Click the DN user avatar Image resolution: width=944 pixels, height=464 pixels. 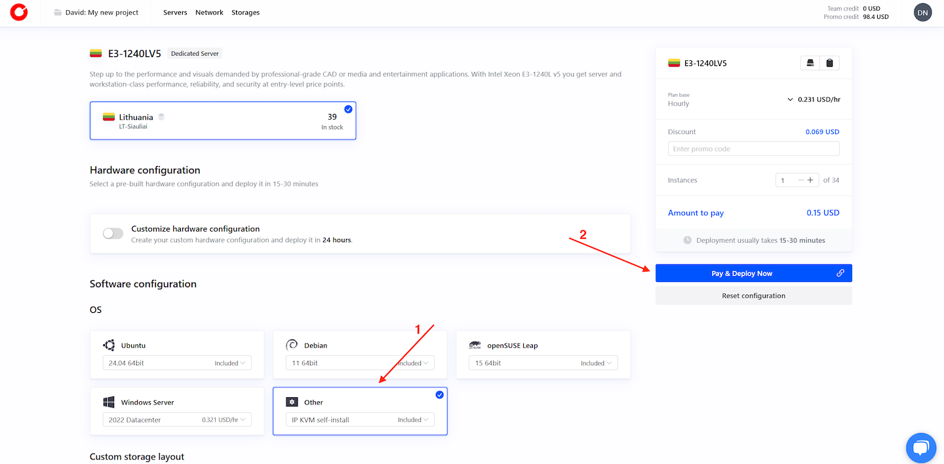(x=922, y=12)
